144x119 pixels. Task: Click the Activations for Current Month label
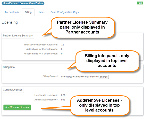pos(42,49)
